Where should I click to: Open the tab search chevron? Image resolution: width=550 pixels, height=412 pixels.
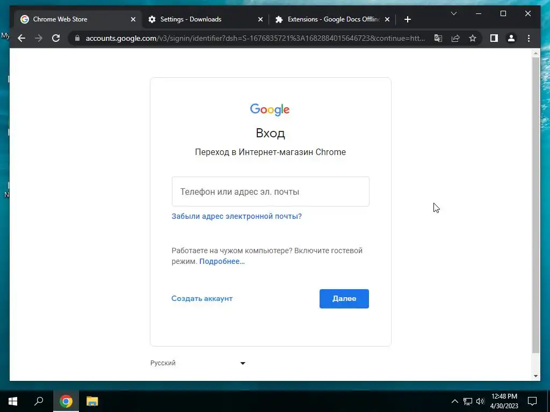(453, 13)
